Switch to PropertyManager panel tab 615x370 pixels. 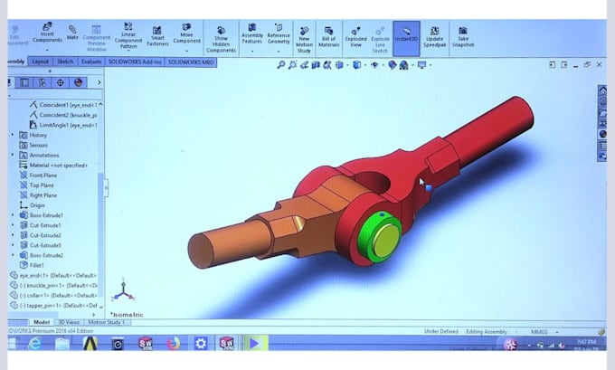pyautogui.click(x=24, y=82)
